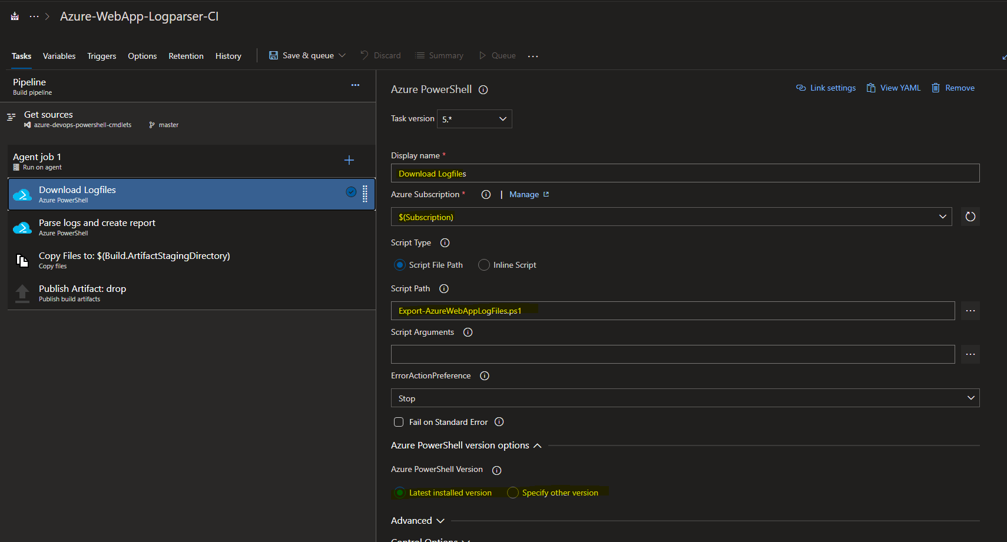Show info for ErrorActionPreference
The width and height of the screenshot is (1007, 542).
tap(485, 376)
